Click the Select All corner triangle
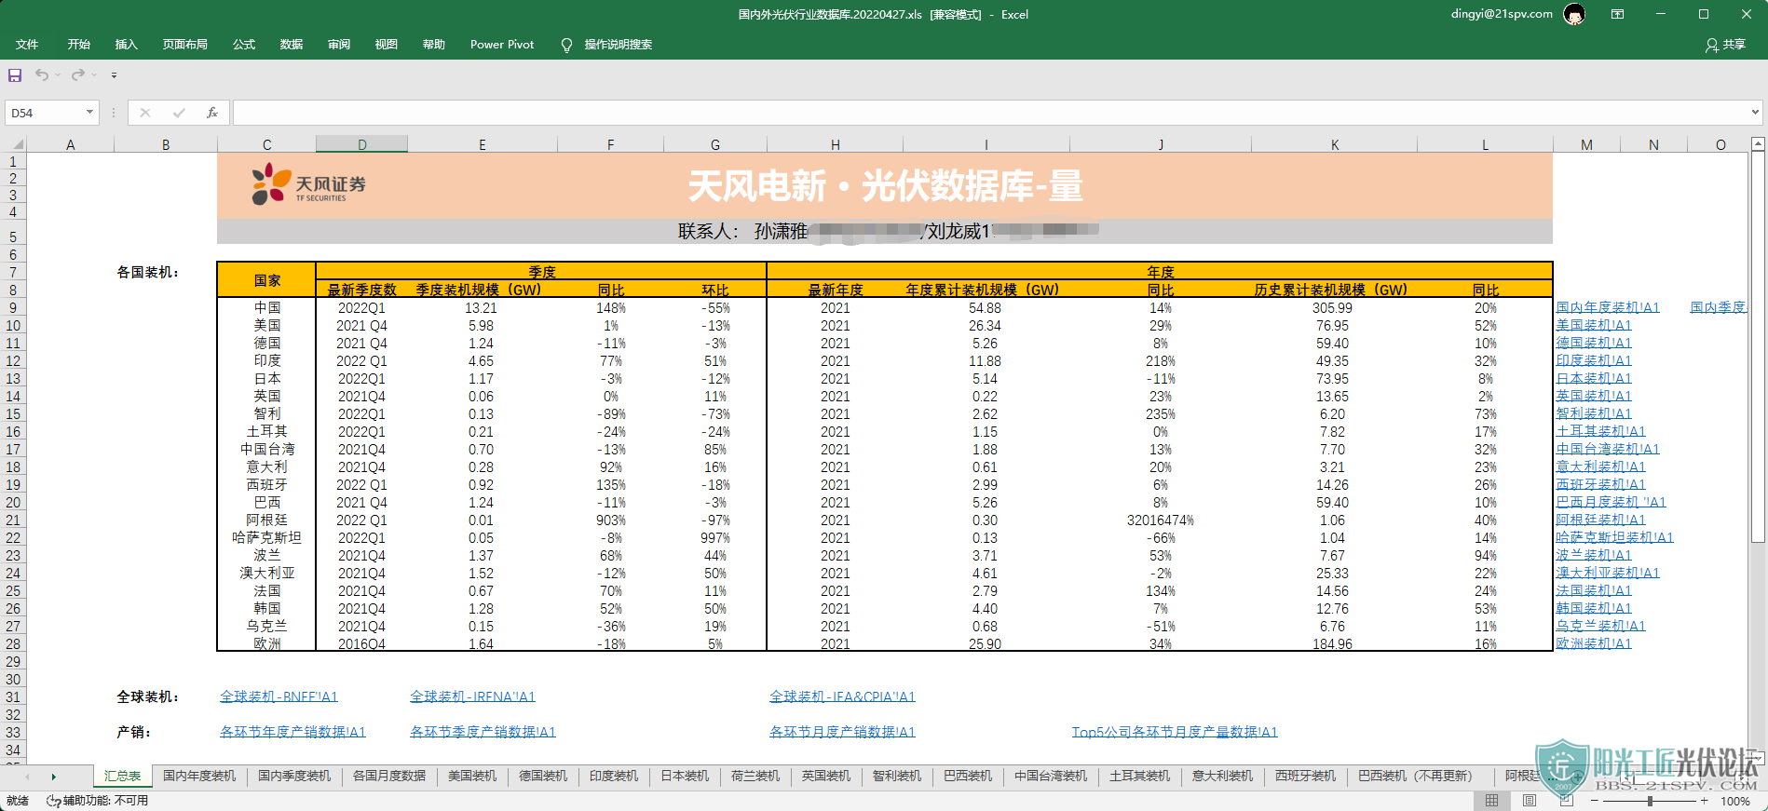 (x=16, y=144)
